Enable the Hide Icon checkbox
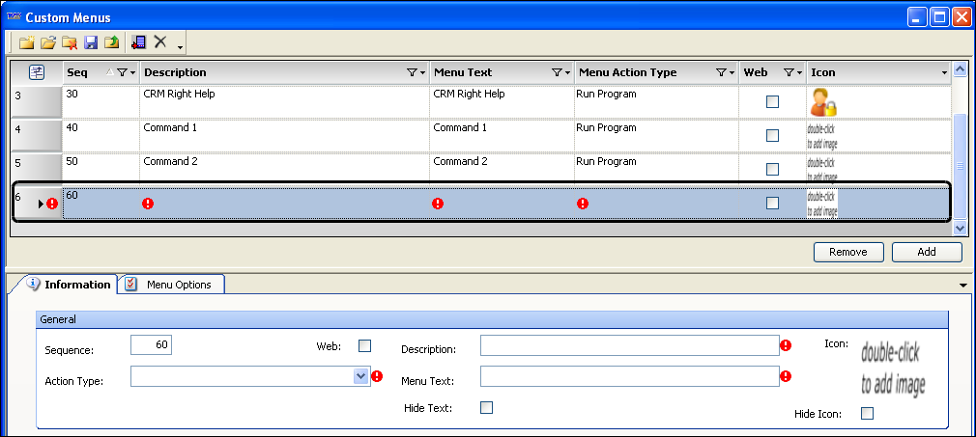Viewport: 976px width, 437px height. 867,414
